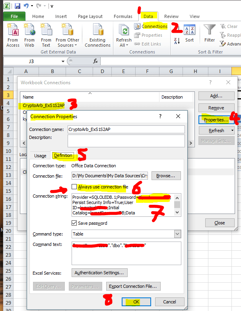The height and width of the screenshot is (311, 241).
Task: Click the Connection Properties help button
Action: (160, 116)
